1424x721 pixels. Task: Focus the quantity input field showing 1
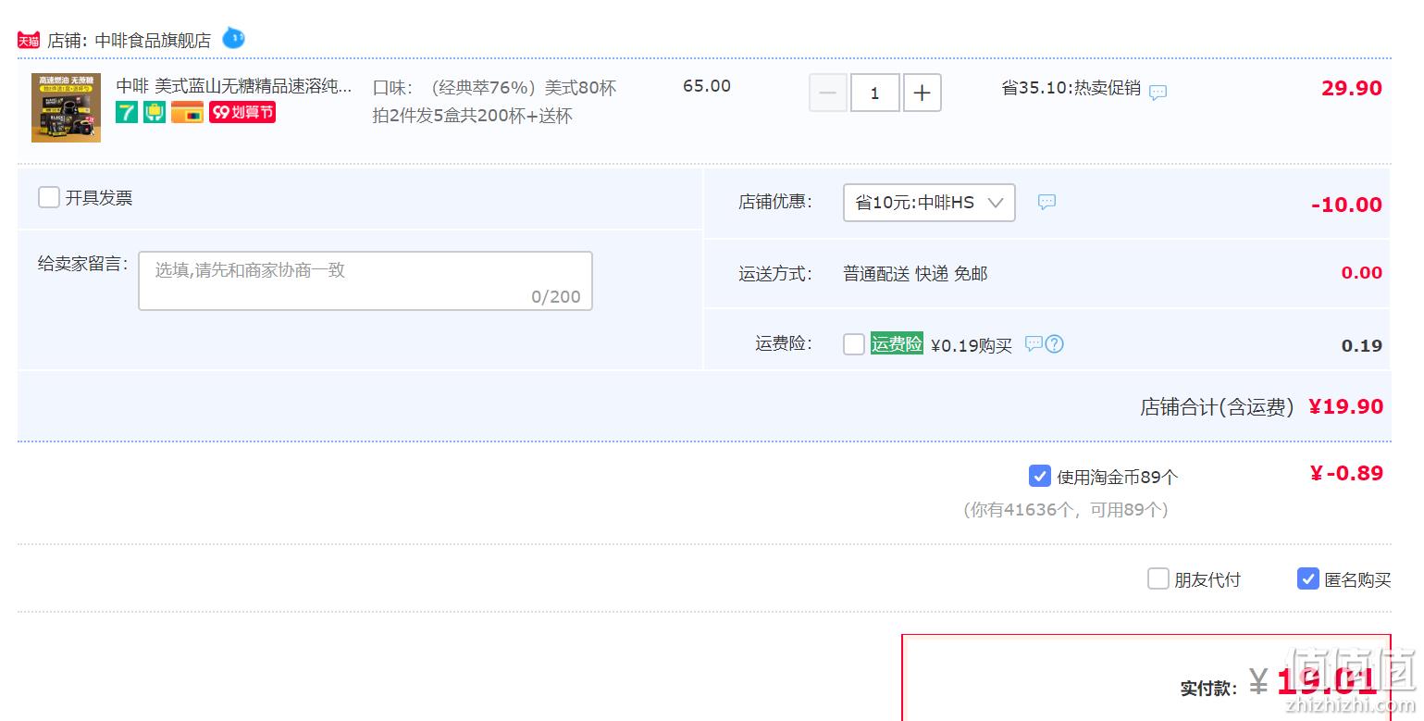pos(874,93)
